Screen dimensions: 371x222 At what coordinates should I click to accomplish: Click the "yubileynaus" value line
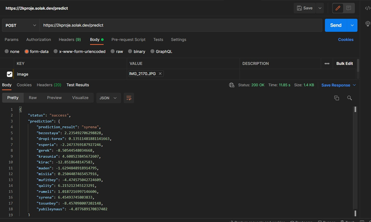(x=72, y=209)
